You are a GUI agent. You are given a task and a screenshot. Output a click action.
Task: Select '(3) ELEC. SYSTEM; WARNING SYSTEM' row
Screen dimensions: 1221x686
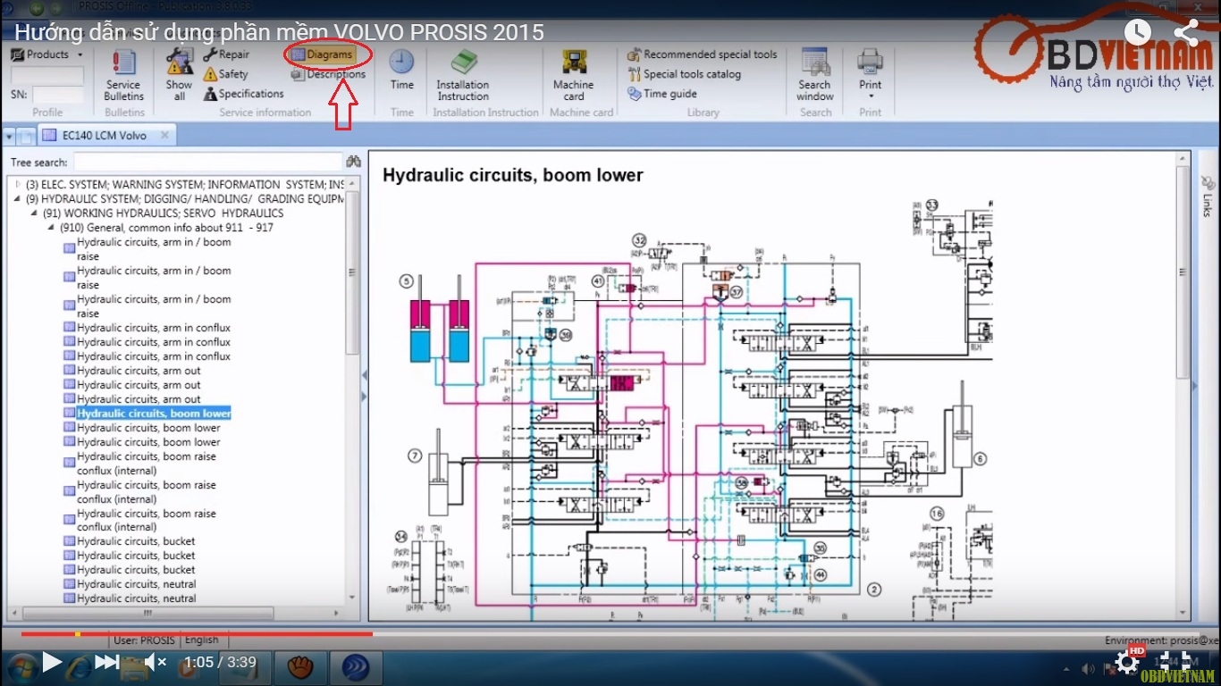point(185,184)
